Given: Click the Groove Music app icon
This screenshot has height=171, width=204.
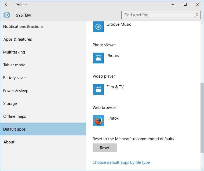Looking at the screenshot, I should coord(98,27).
